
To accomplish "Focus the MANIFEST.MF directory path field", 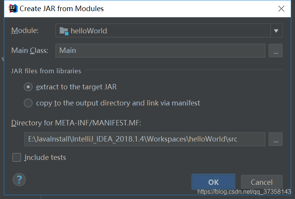I will click(x=145, y=139).
